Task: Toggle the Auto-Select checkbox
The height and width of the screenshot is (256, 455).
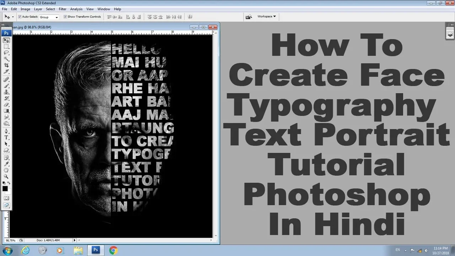Action: (x=20, y=17)
